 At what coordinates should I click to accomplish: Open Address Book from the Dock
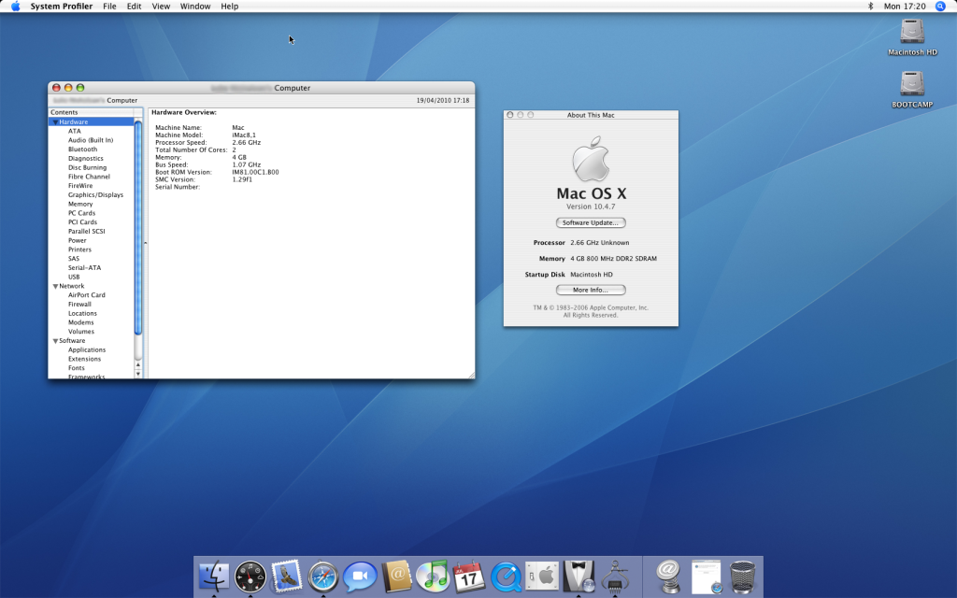click(x=396, y=577)
